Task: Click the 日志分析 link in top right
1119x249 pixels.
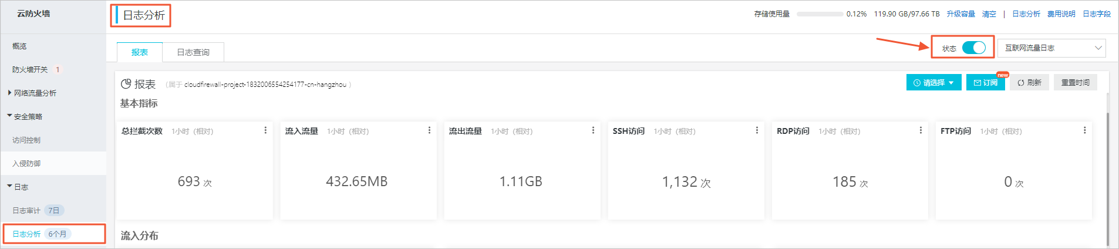Action: (1026, 14)
